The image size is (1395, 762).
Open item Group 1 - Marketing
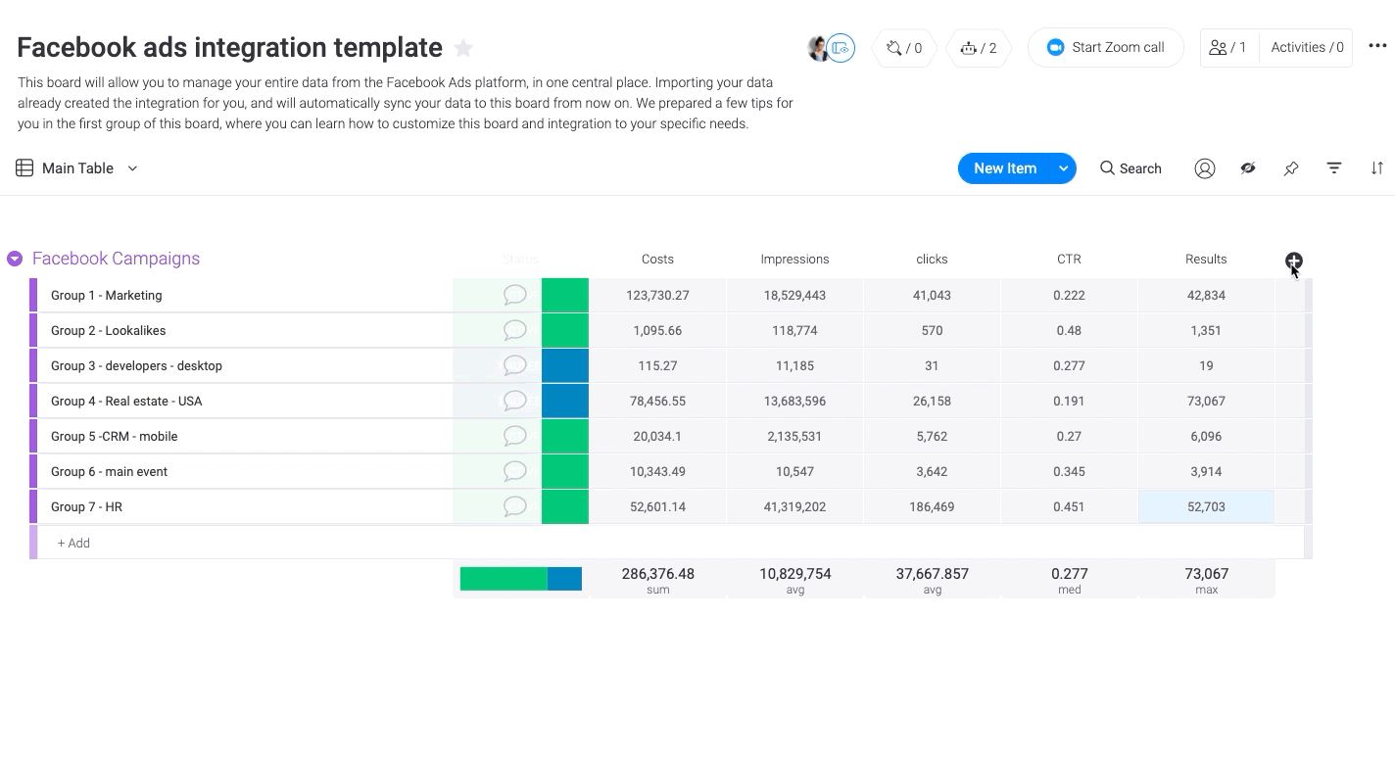click(x=106, y=295)
